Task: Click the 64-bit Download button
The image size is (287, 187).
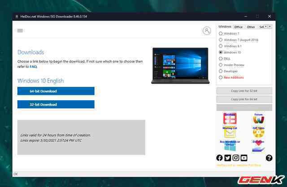Action: pos(56,91)
